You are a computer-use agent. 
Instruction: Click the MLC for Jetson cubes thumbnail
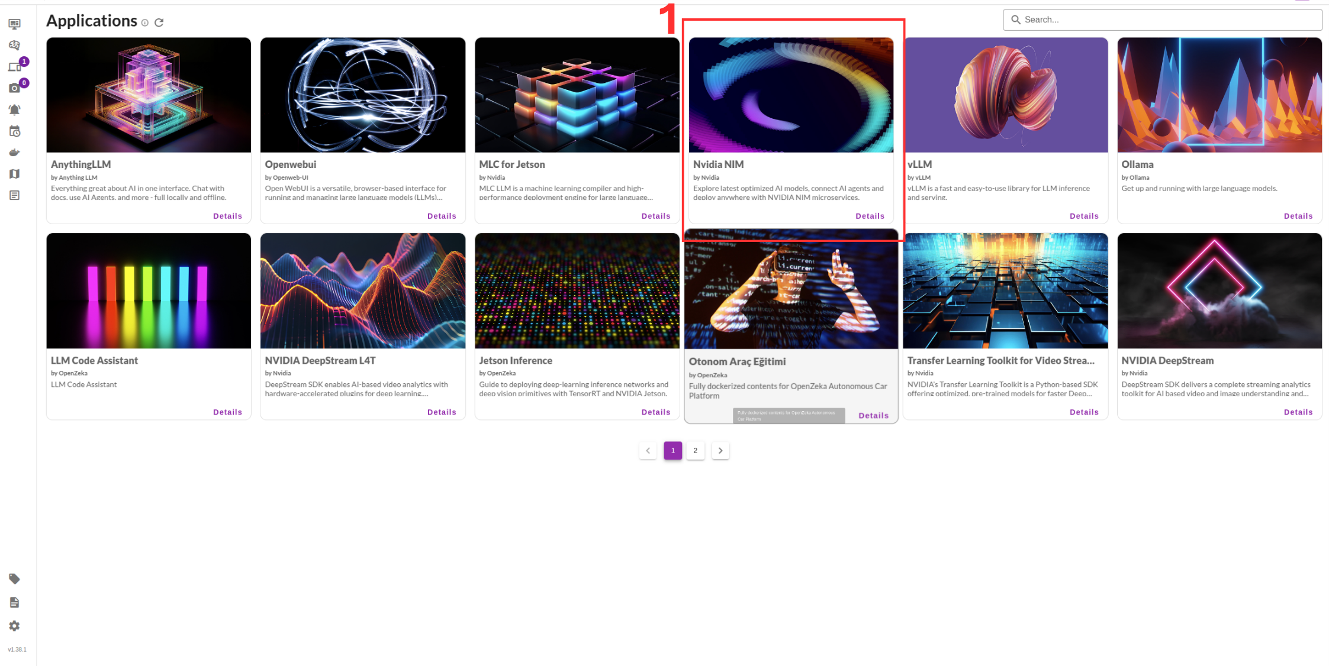577,95
